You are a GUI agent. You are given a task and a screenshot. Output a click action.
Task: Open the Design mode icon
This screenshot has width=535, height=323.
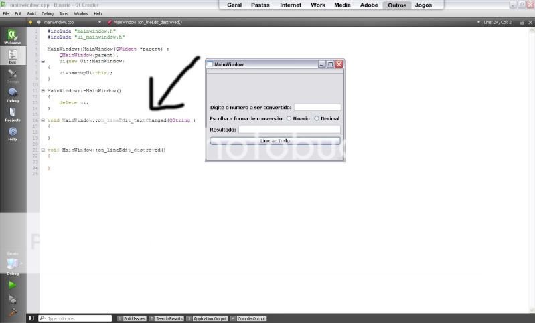pos(12,75)
